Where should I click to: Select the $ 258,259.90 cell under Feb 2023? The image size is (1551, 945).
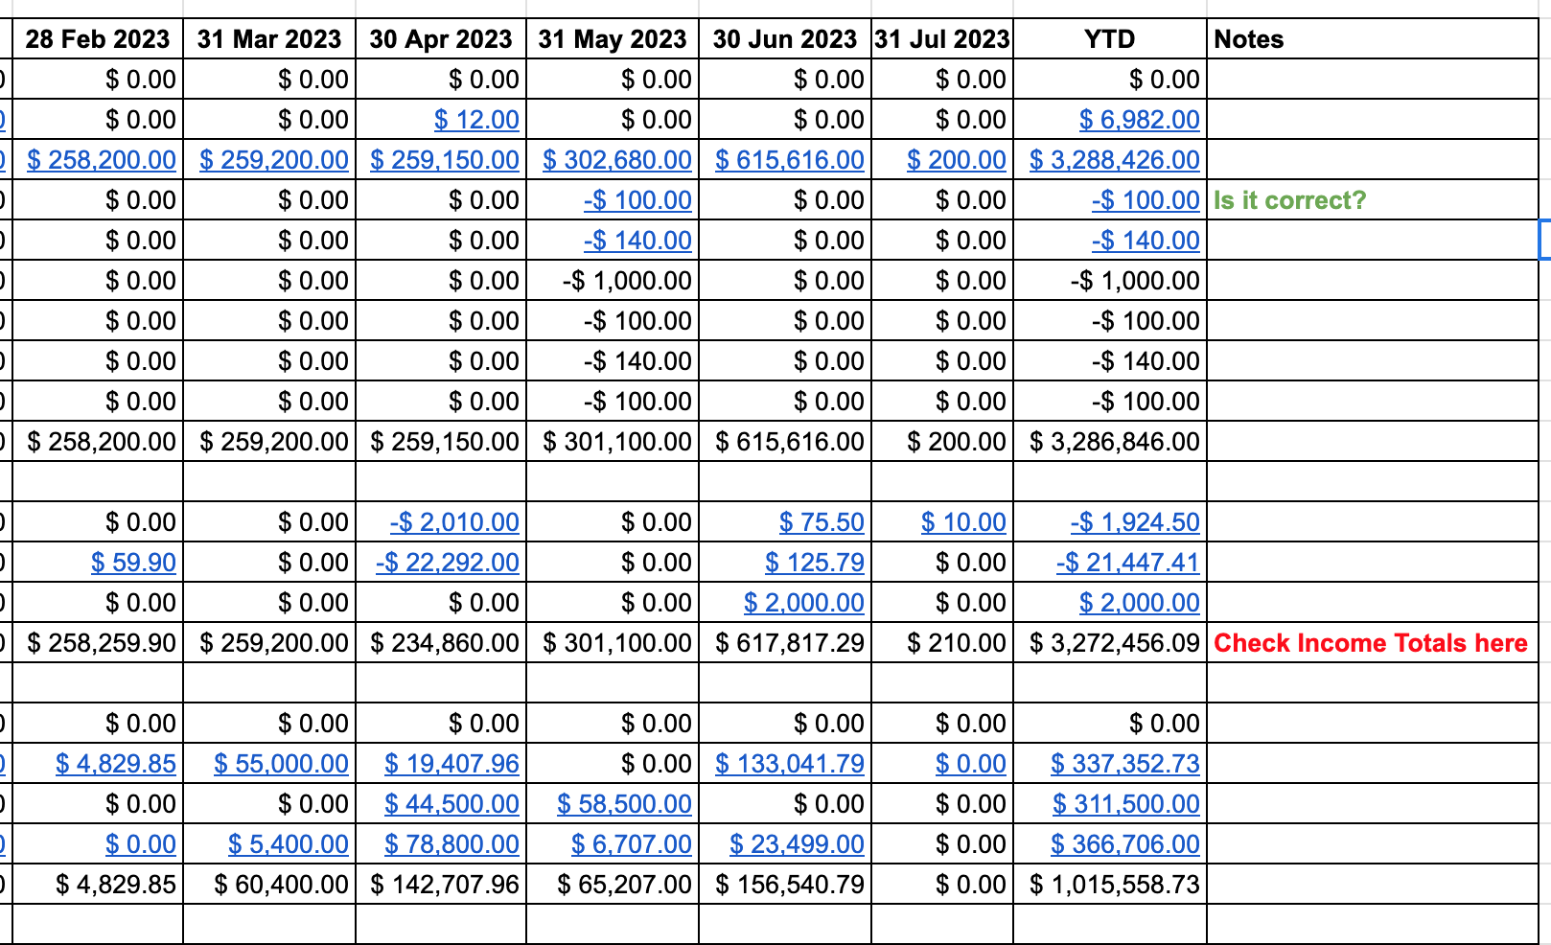point(98,643)
